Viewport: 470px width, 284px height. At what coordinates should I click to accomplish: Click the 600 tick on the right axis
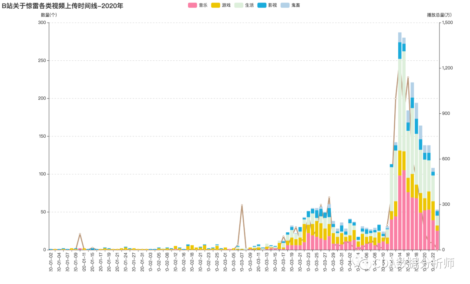click(446, 159)
